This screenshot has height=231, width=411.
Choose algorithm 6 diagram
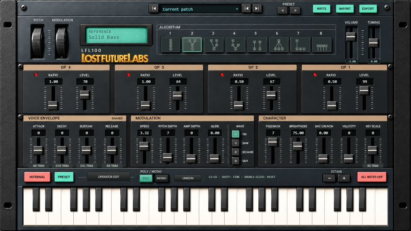pos(279,44)
